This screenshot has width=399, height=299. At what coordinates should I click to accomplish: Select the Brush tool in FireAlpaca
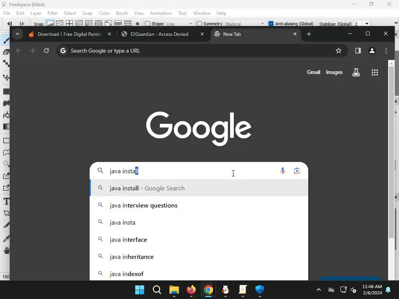6,40
